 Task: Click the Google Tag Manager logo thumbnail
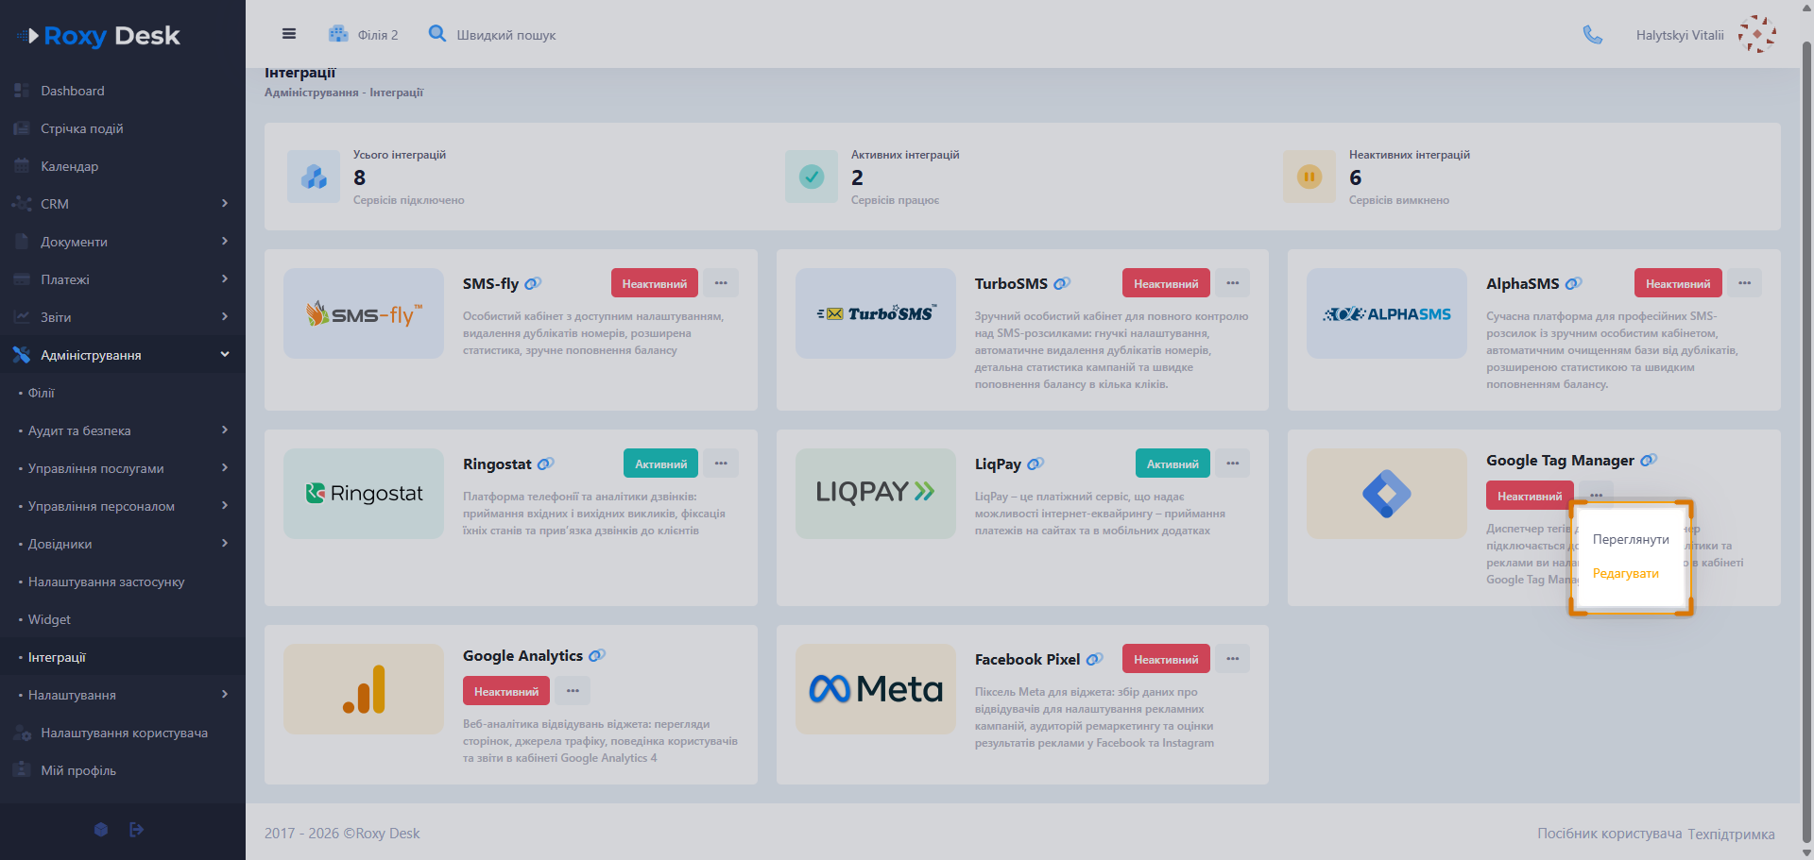[1387, 494]
